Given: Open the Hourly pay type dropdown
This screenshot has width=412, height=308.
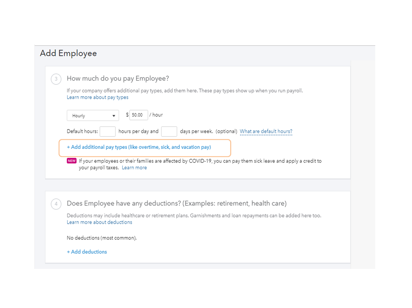Looking at the screenshot, I should [93, 116].
